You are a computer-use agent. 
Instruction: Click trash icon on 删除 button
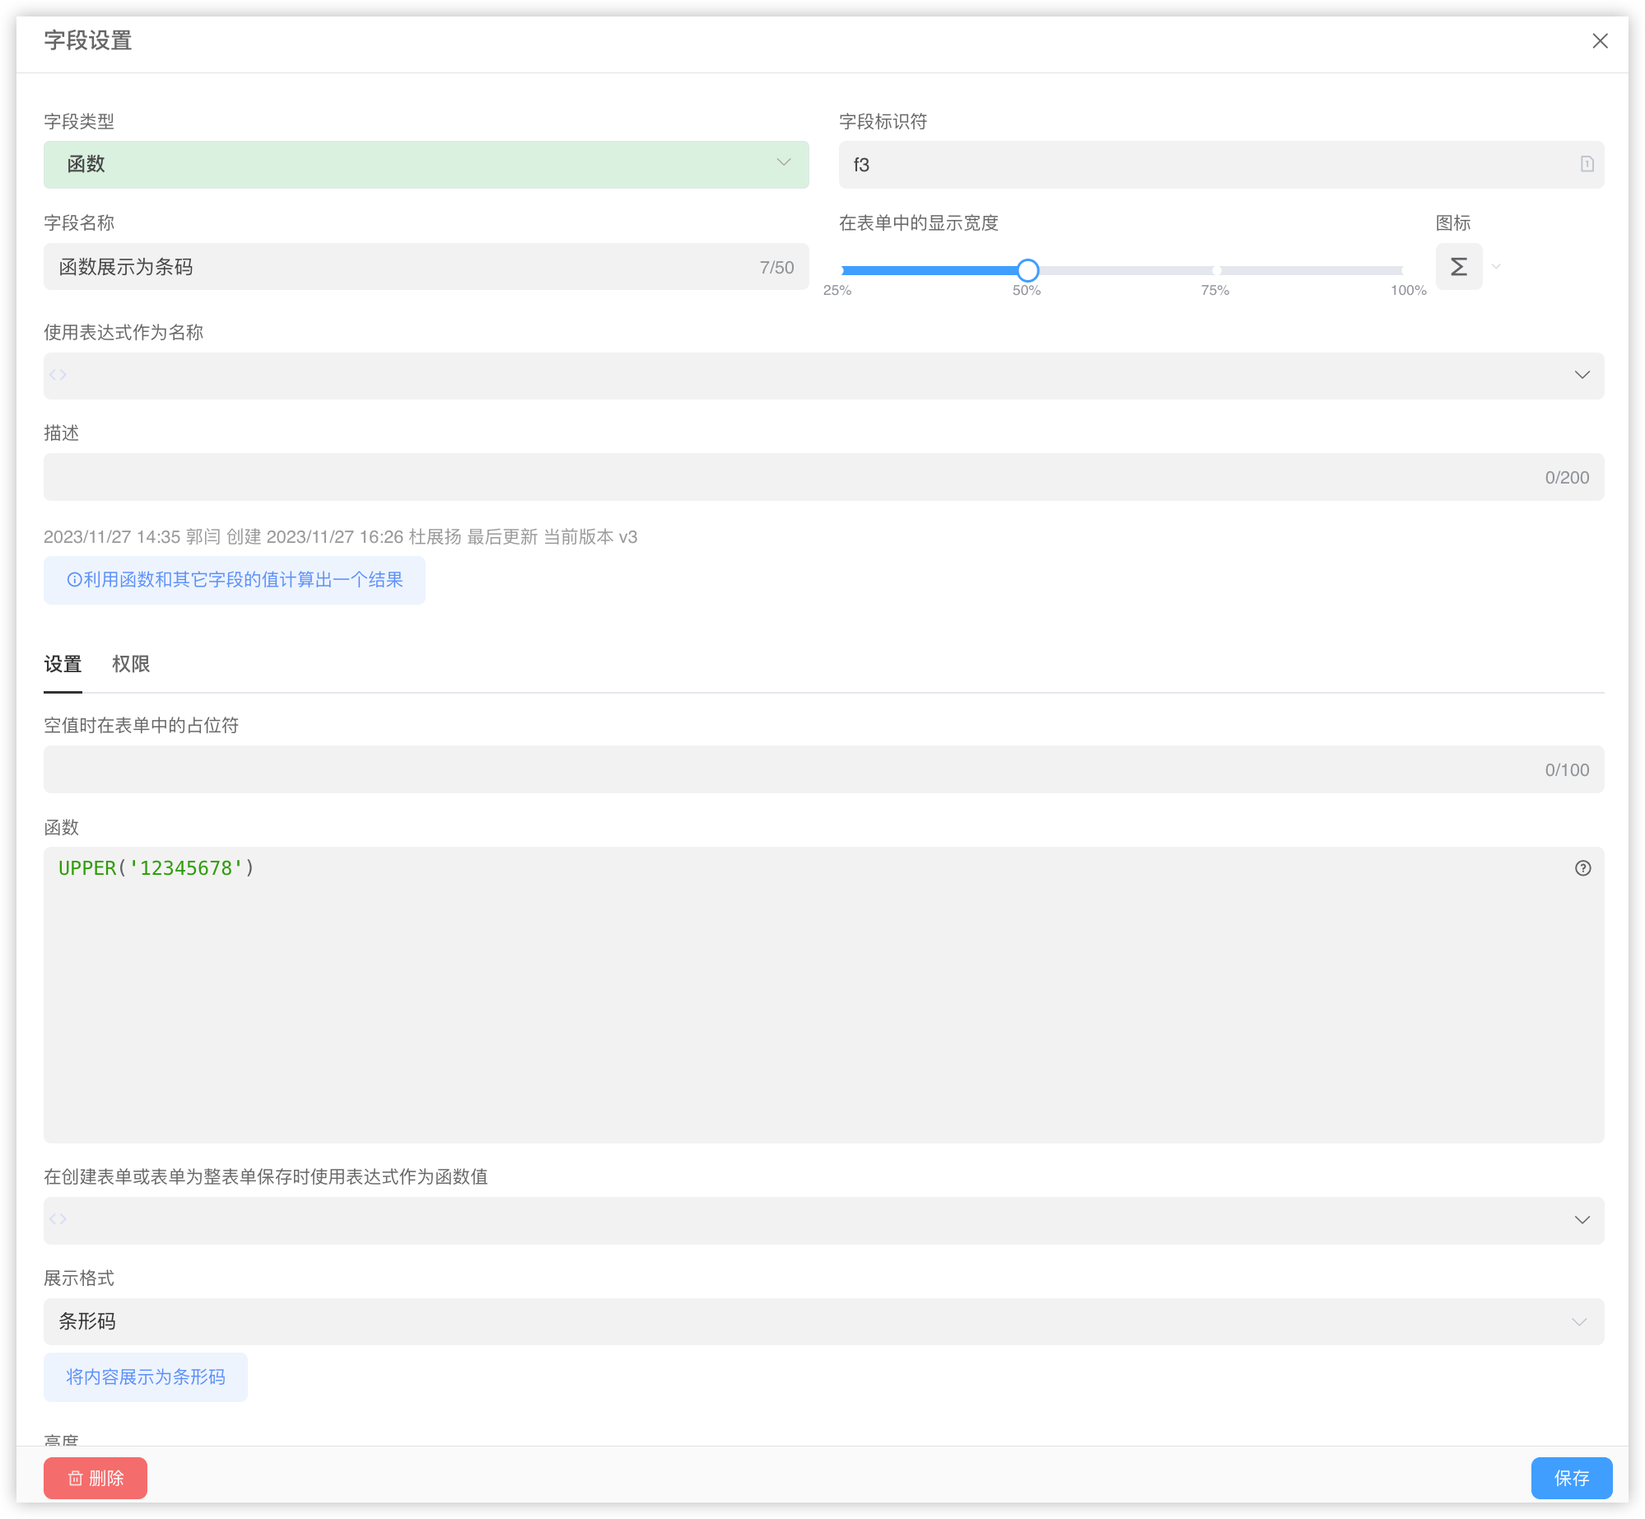click(76, 1479)
